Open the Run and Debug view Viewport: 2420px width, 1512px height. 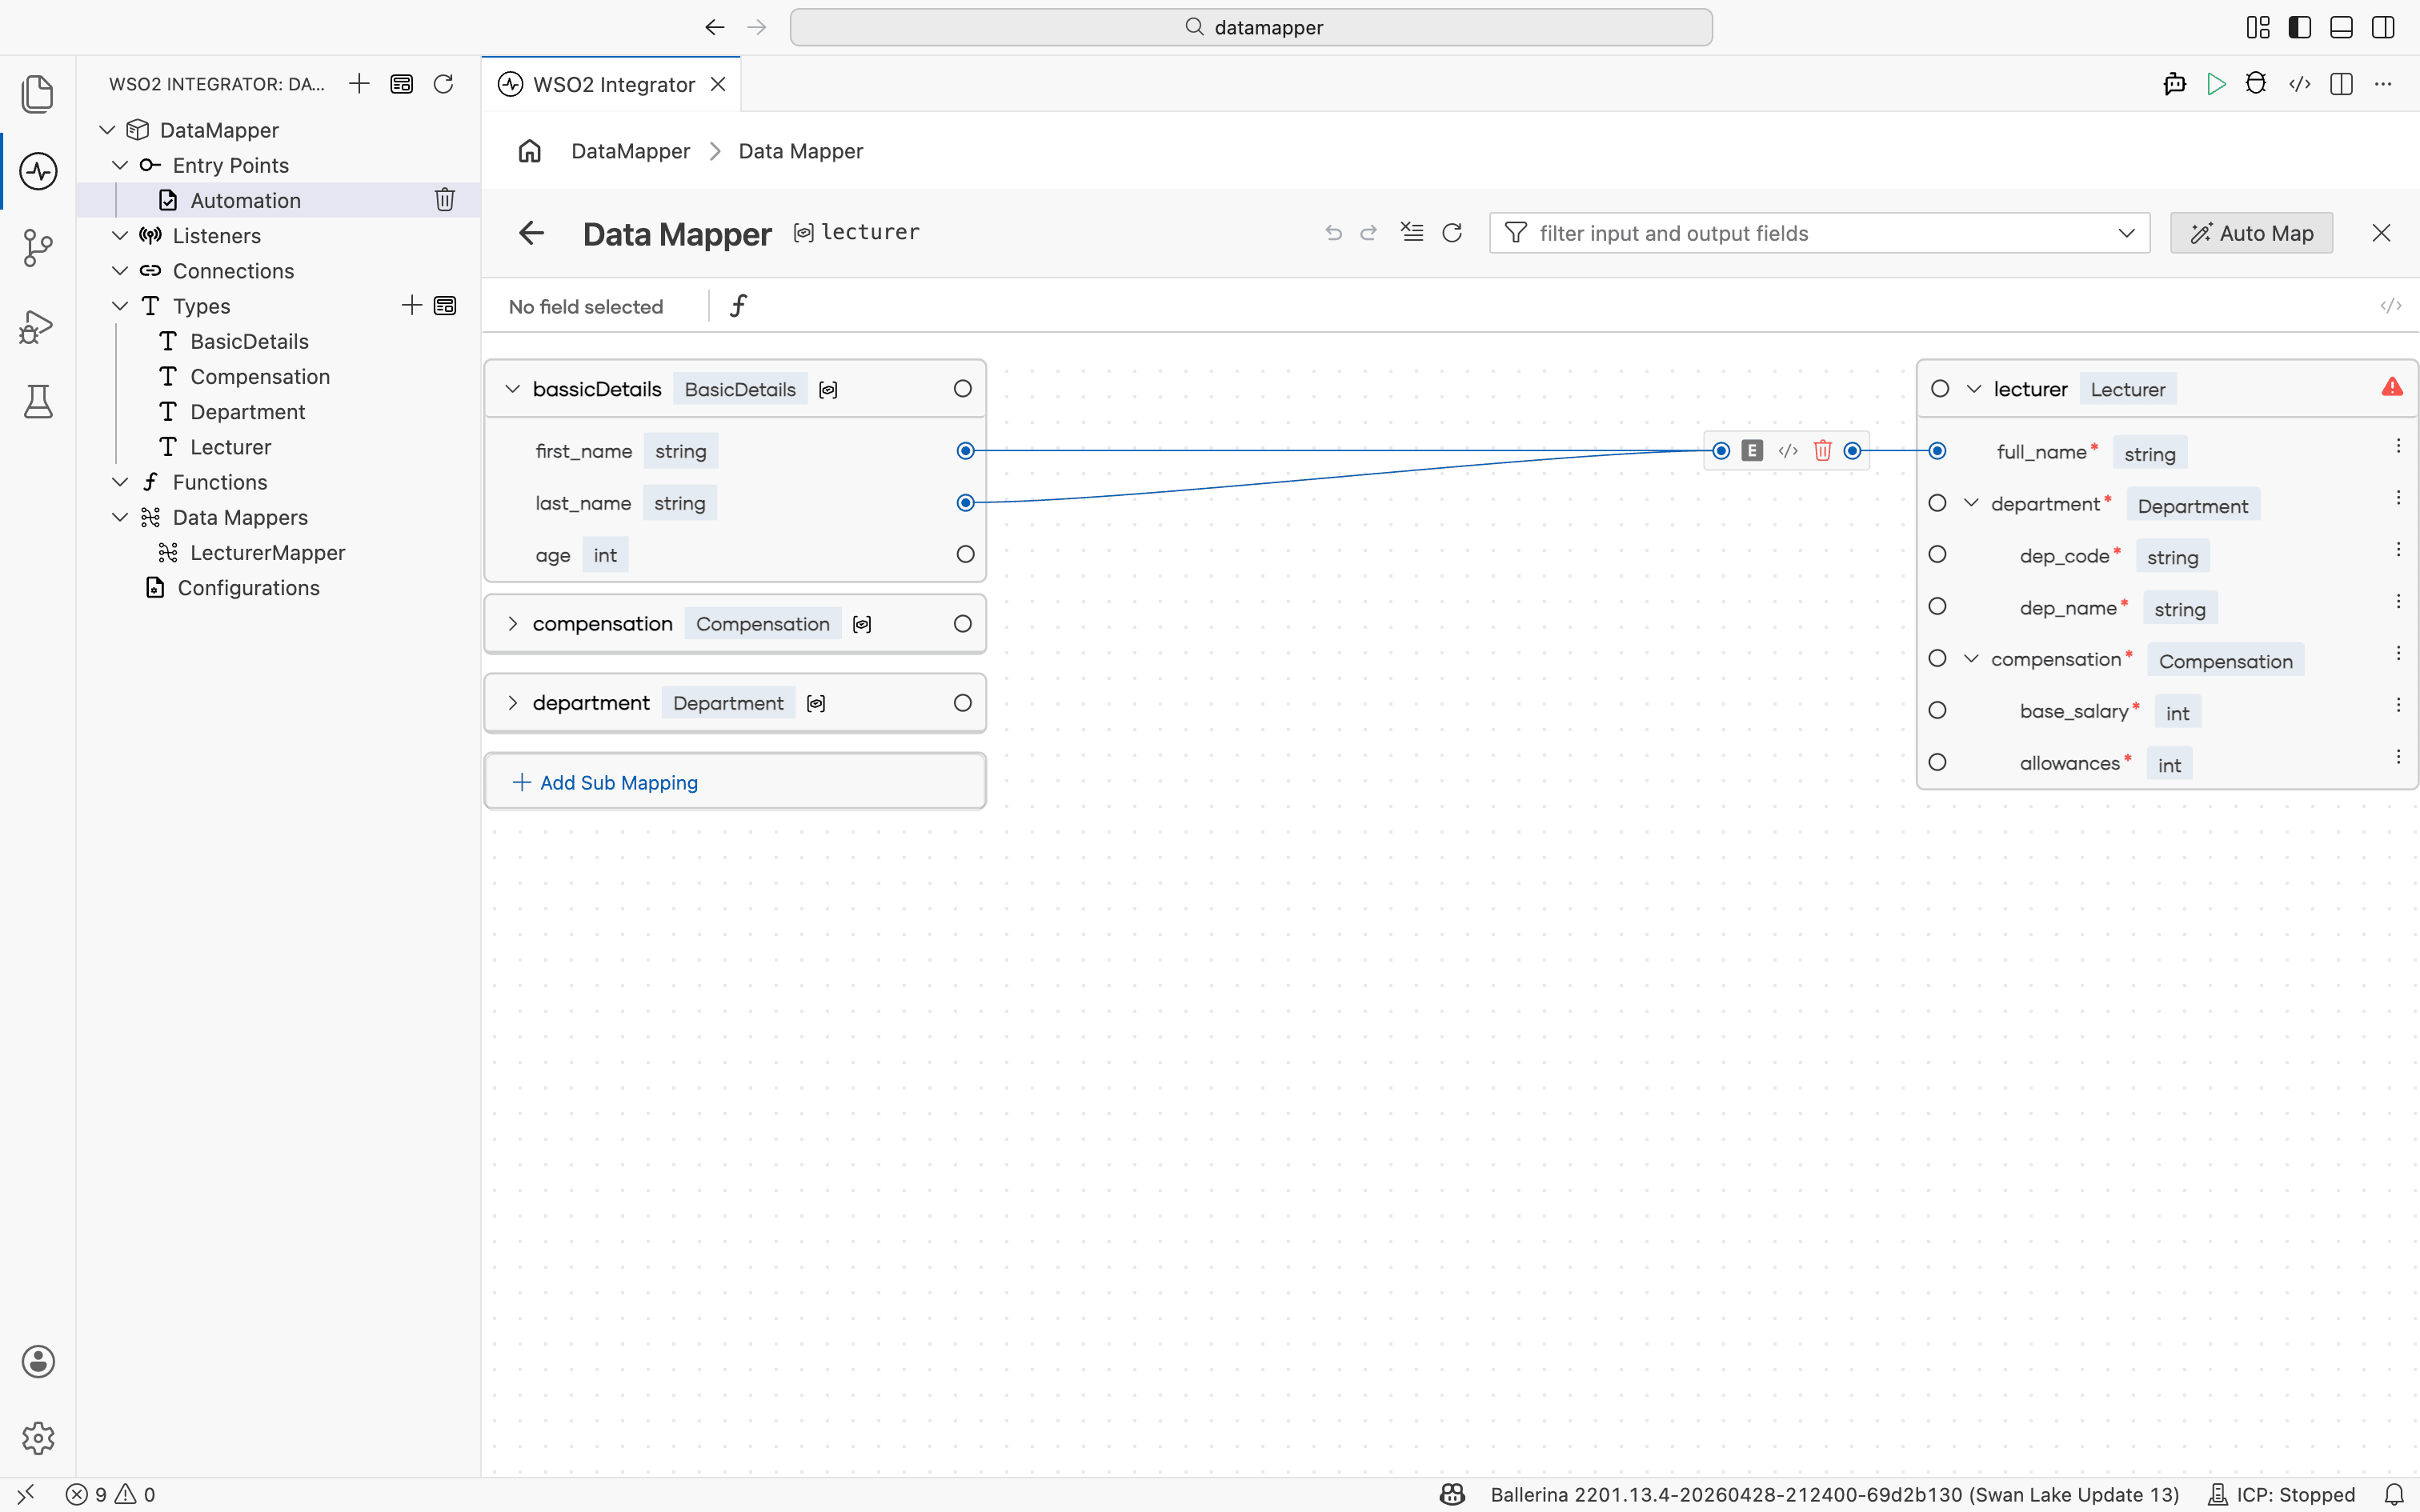coord(38,326)
